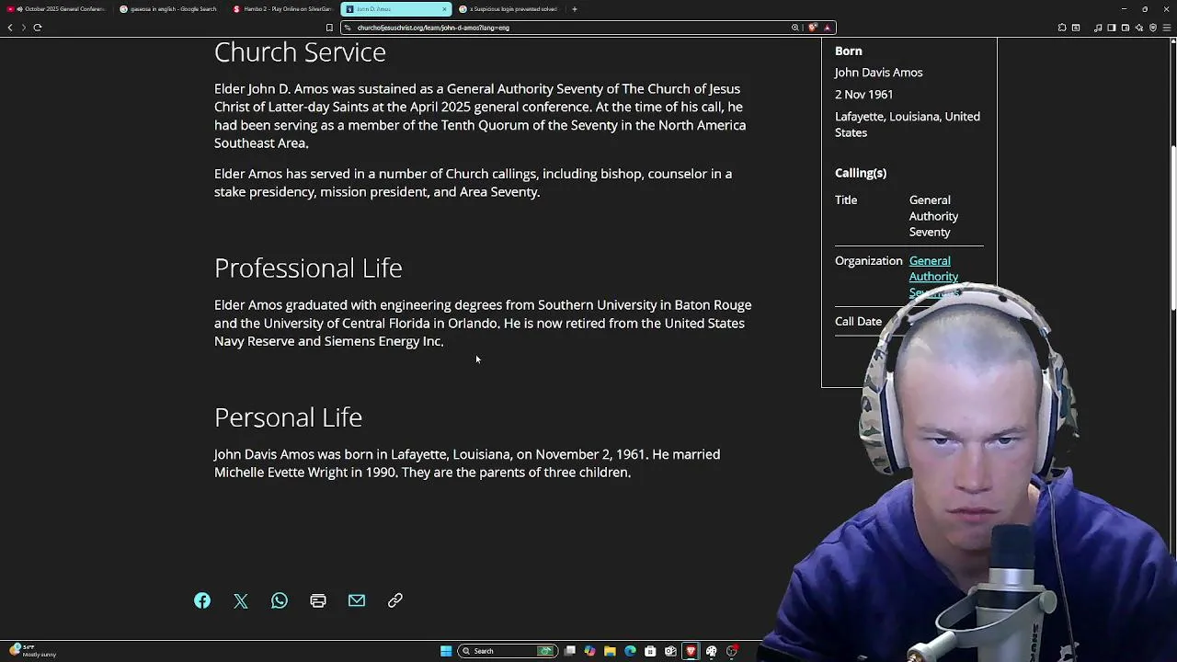The width and height of the screenshot is (1177, 662).
Task: Open General Authority Seventies link
Action: [933, 277]
